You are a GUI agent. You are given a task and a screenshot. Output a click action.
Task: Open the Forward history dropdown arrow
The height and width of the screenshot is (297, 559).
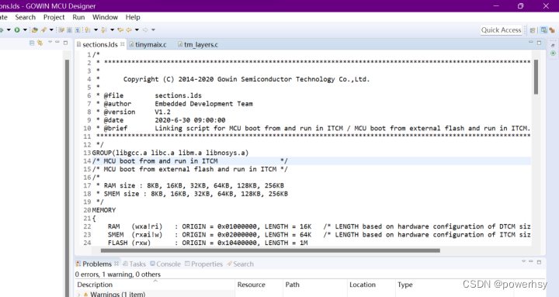point(153,30)
